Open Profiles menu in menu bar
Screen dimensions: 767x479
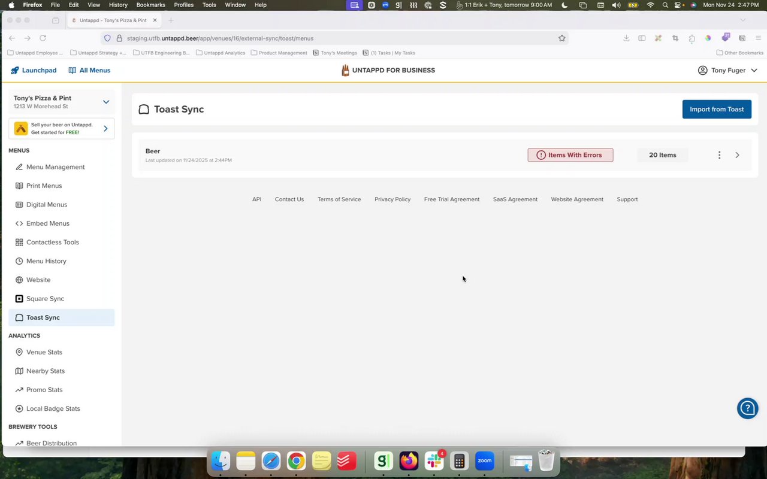click(183, 5)
